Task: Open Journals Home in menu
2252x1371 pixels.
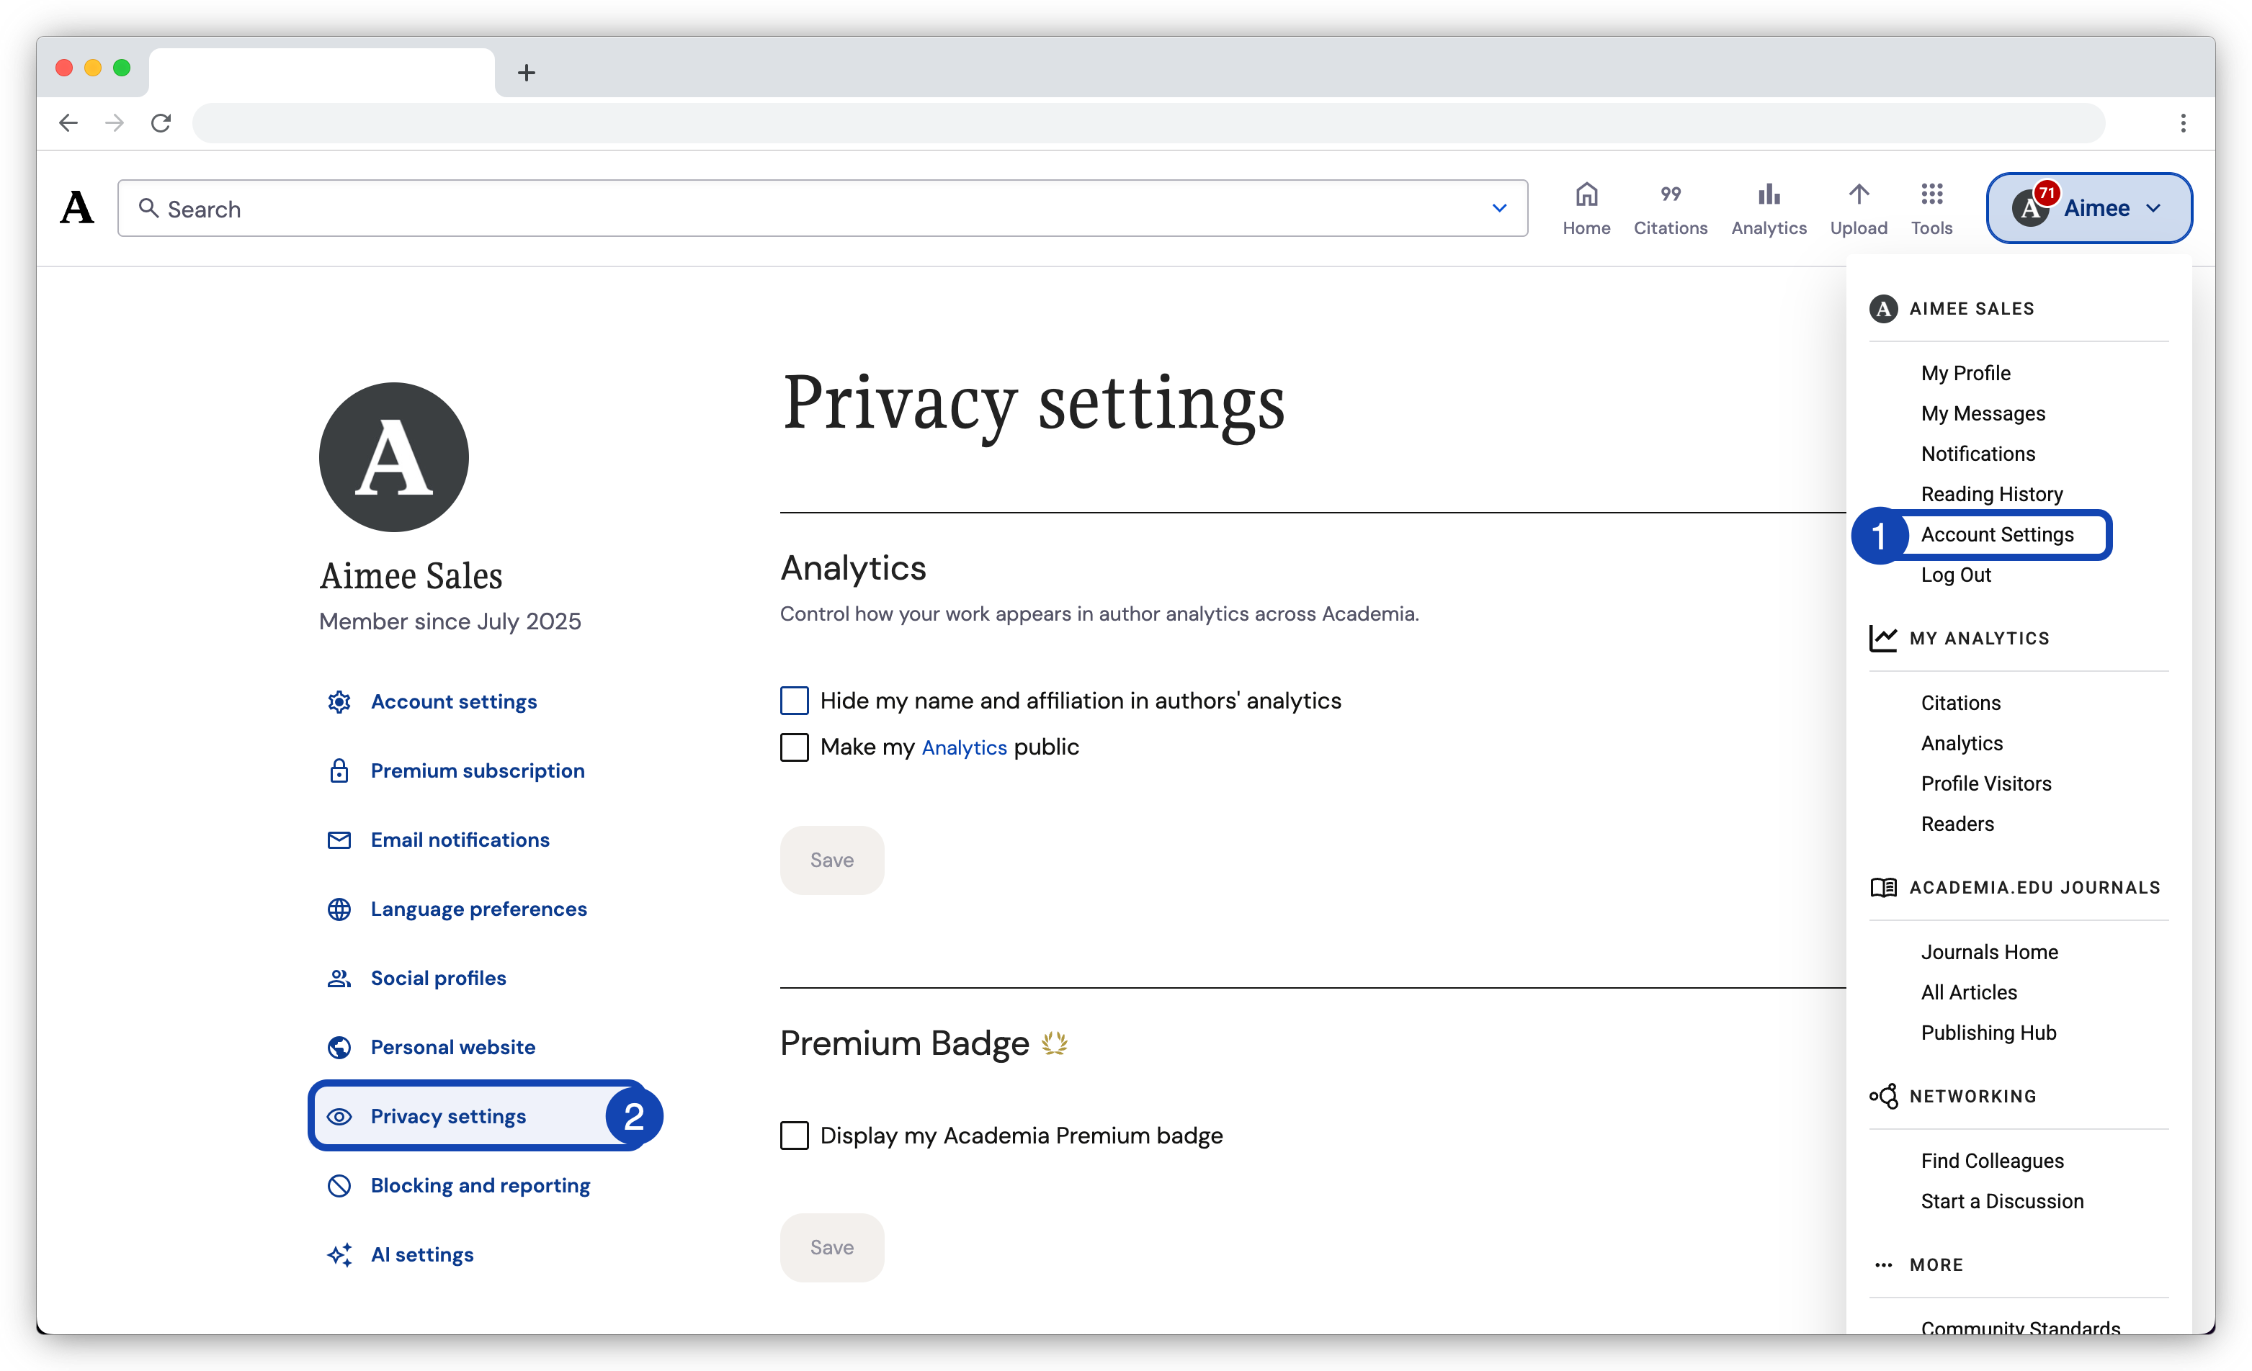Action: click(1989, 952)
